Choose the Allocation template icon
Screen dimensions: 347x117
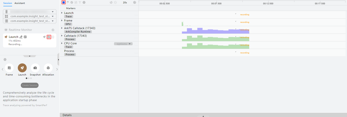click(x=48, y=68)
